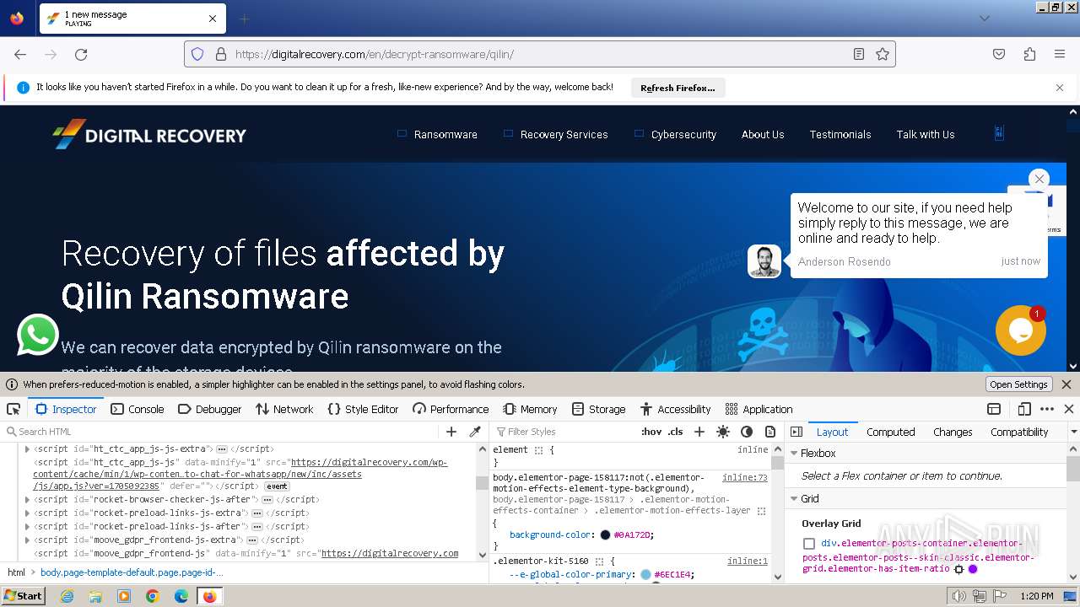Click the Refresh Firefox button
The height and width of the screenshot is (607, 1080).
point(678,88)
